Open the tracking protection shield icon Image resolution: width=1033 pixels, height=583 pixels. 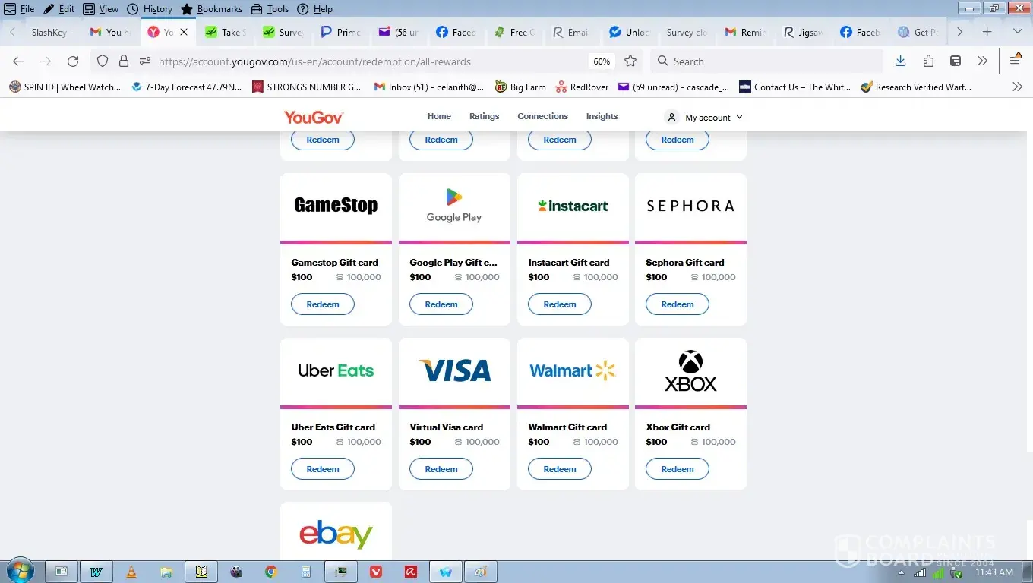pyautogui.click(x=103, y=61)
